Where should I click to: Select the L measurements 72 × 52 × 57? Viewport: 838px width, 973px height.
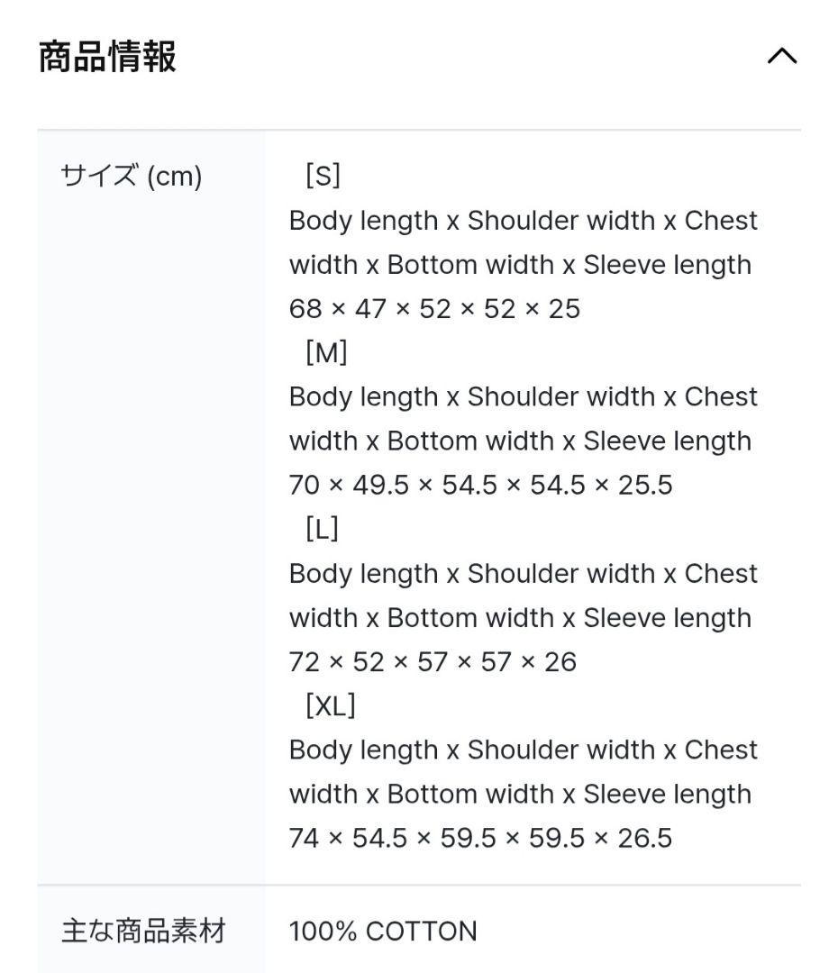[x=433, y=662]
